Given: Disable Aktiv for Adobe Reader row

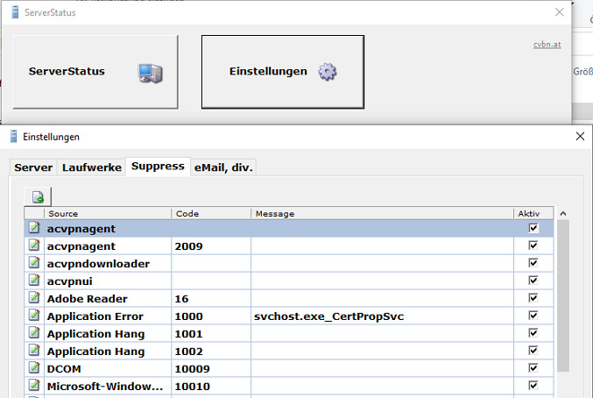Looking at the screenshot, I should tap(533, 298).
